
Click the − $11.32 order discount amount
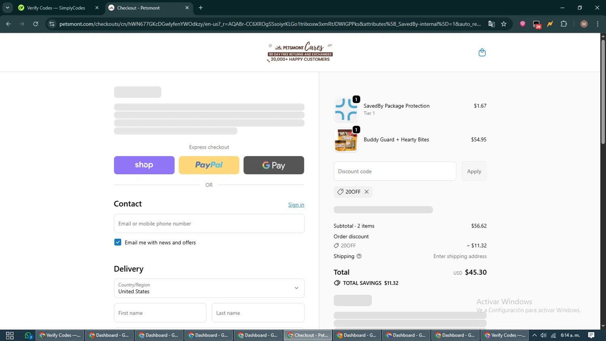(477, 246)
